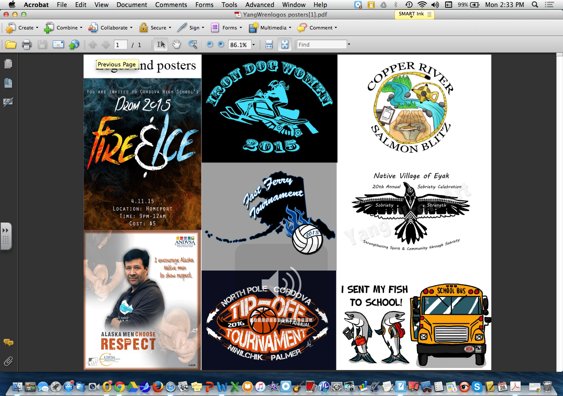Screen dimensions: 563x396
Task: Open the Attachments paperclip panel
Action: pyautogui.click(x=8, y=362)
